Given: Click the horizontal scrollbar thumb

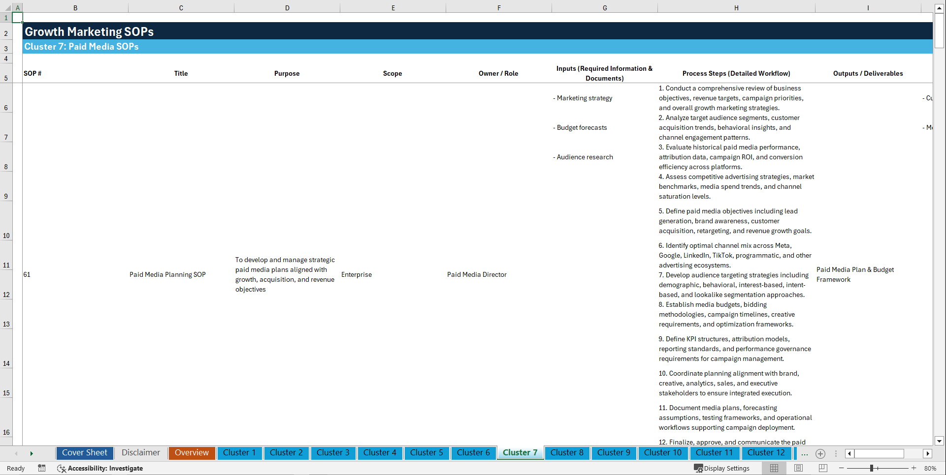Looking at the screenshot, I should [880, 453].
